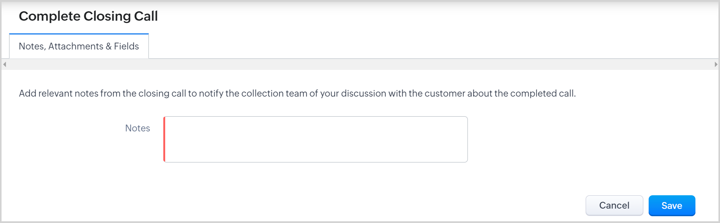Screen dimensions: 720x223
Task: Place cursor in the empty Notes box
Action: click(x=316, y=139)
